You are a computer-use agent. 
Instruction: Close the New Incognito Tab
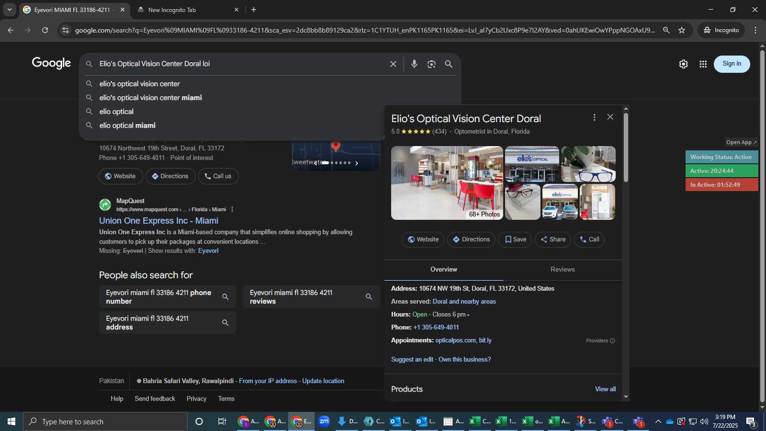pos(236,10)
